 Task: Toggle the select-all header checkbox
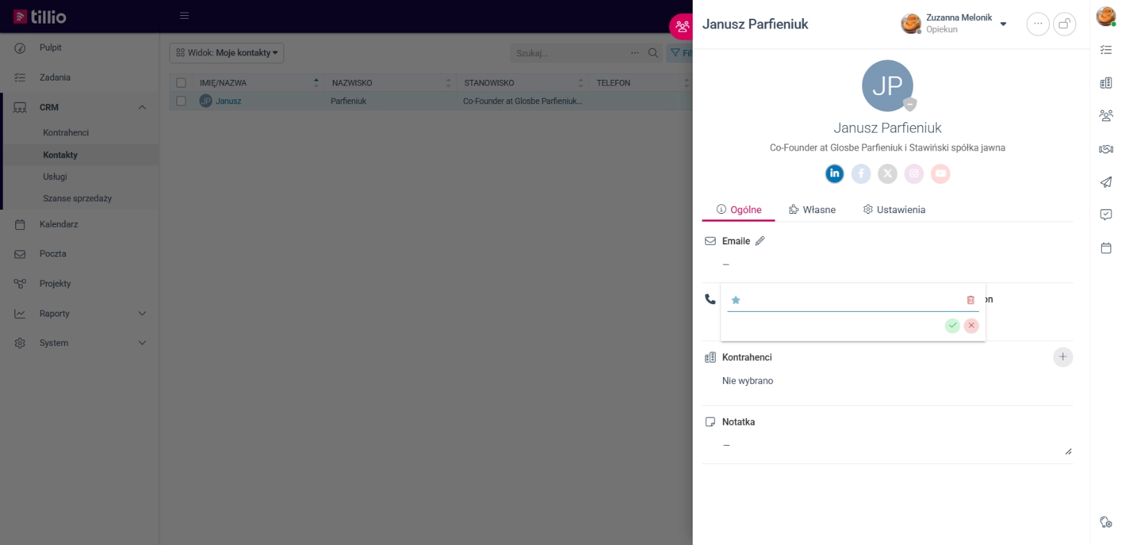tap(181, 83)
